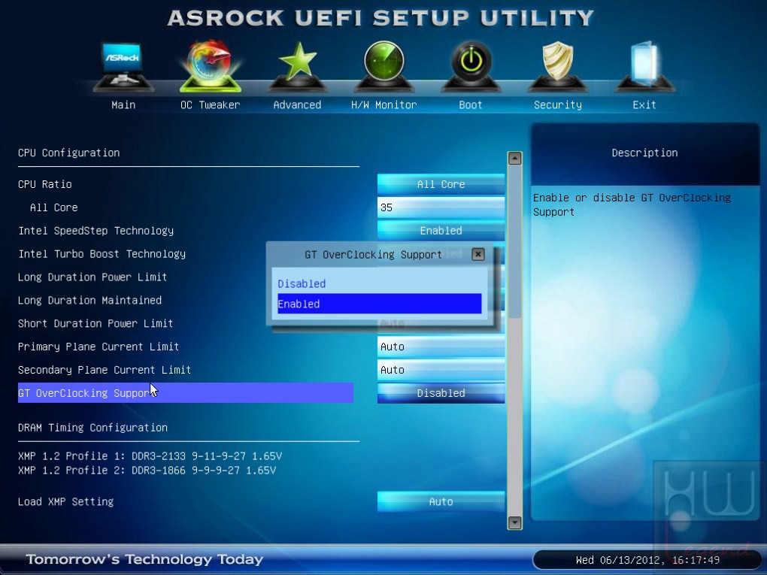The height and width of the screenshot is (575, 767).
Task: Click the scrollbar up arrow
Action: click(514, 159)
